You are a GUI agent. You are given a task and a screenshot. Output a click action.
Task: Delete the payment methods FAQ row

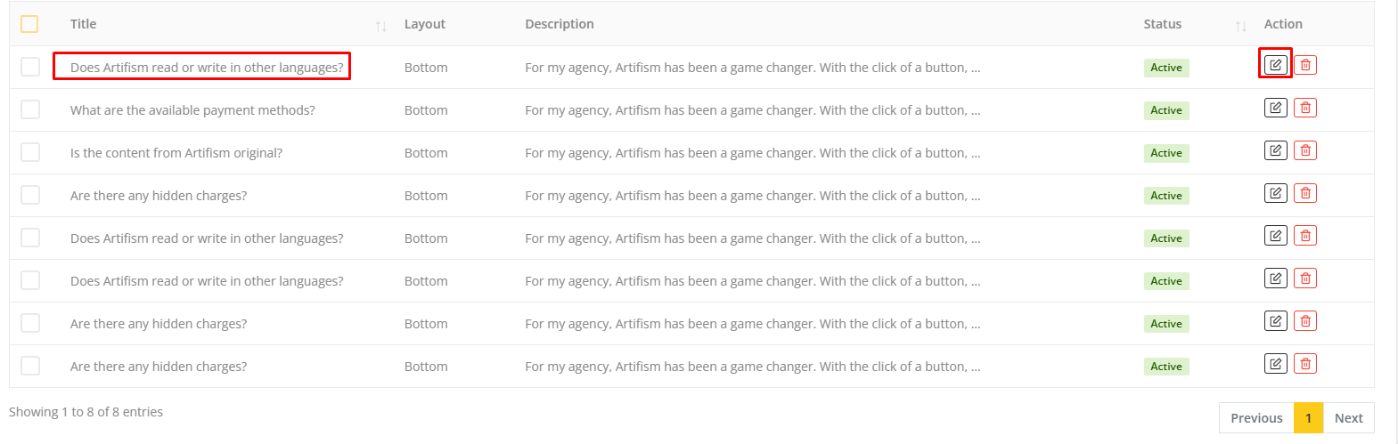[1305, 108]
